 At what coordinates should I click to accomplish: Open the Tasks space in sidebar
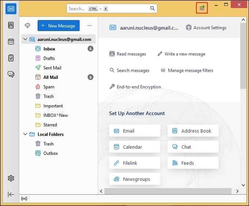point(11,58)
